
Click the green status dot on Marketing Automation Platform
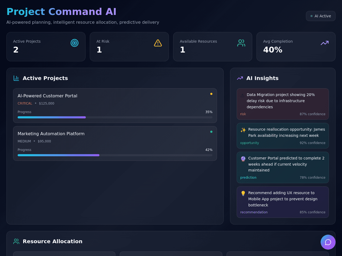pyautogui.click(x=211, y=132)
